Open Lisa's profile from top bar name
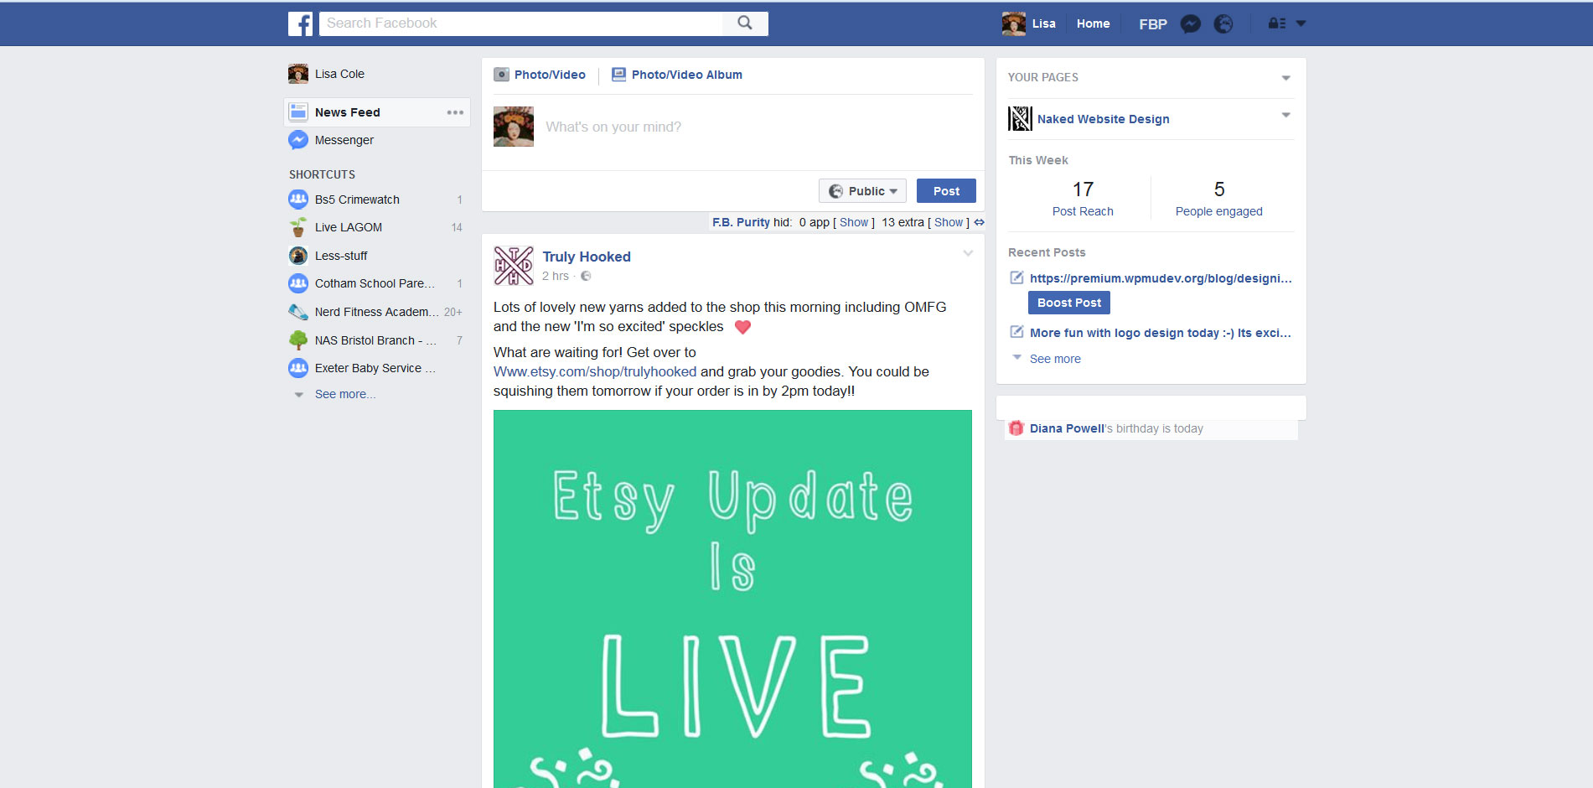This screenshot has height=788, width=1593. click(1044, 23)
